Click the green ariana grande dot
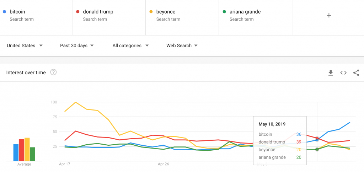Image resolution: width=364 pixels, height=172 pixels. (x=224, y=12)
